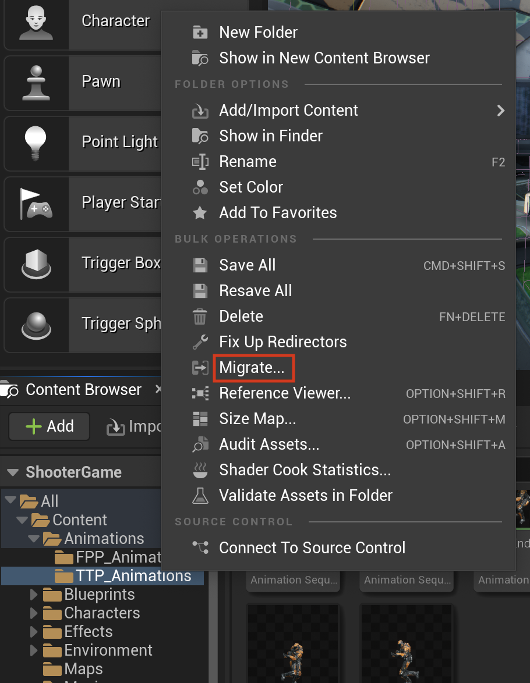Select Reference Viewer... menu entry
Viewport: 530px width, 683px height.
tap(284, 393)
